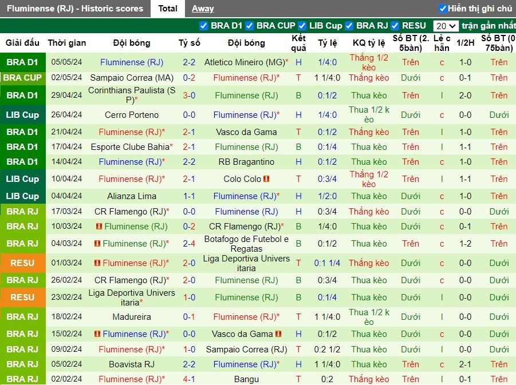Click the Kết quả column header

[x=298, y=43]
